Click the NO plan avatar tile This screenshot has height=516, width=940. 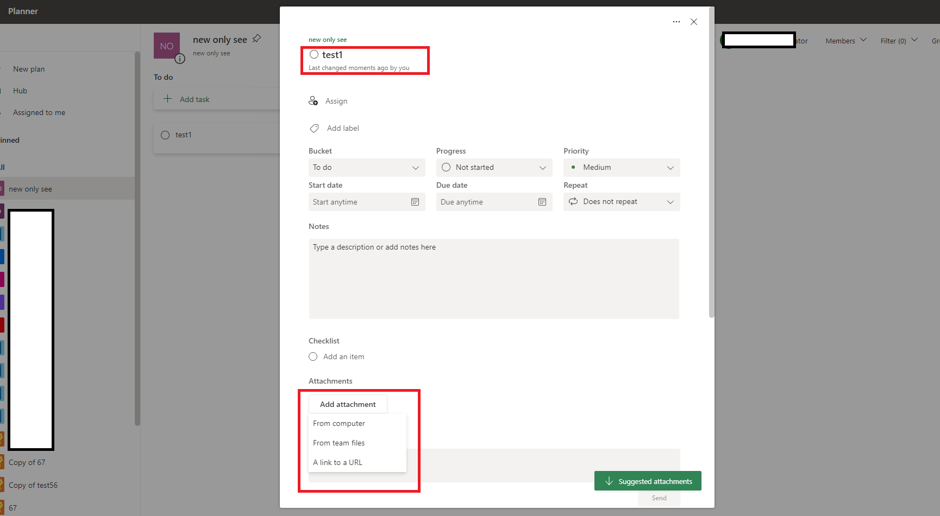pos(167,46)
